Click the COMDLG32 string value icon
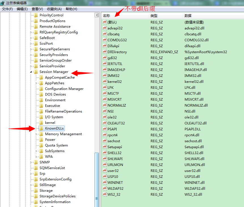This screenshot has height=207, width=244. tap(104, 40)
